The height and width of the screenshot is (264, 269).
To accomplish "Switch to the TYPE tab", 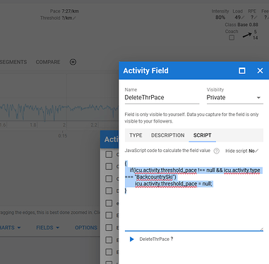I will [136, 135].
